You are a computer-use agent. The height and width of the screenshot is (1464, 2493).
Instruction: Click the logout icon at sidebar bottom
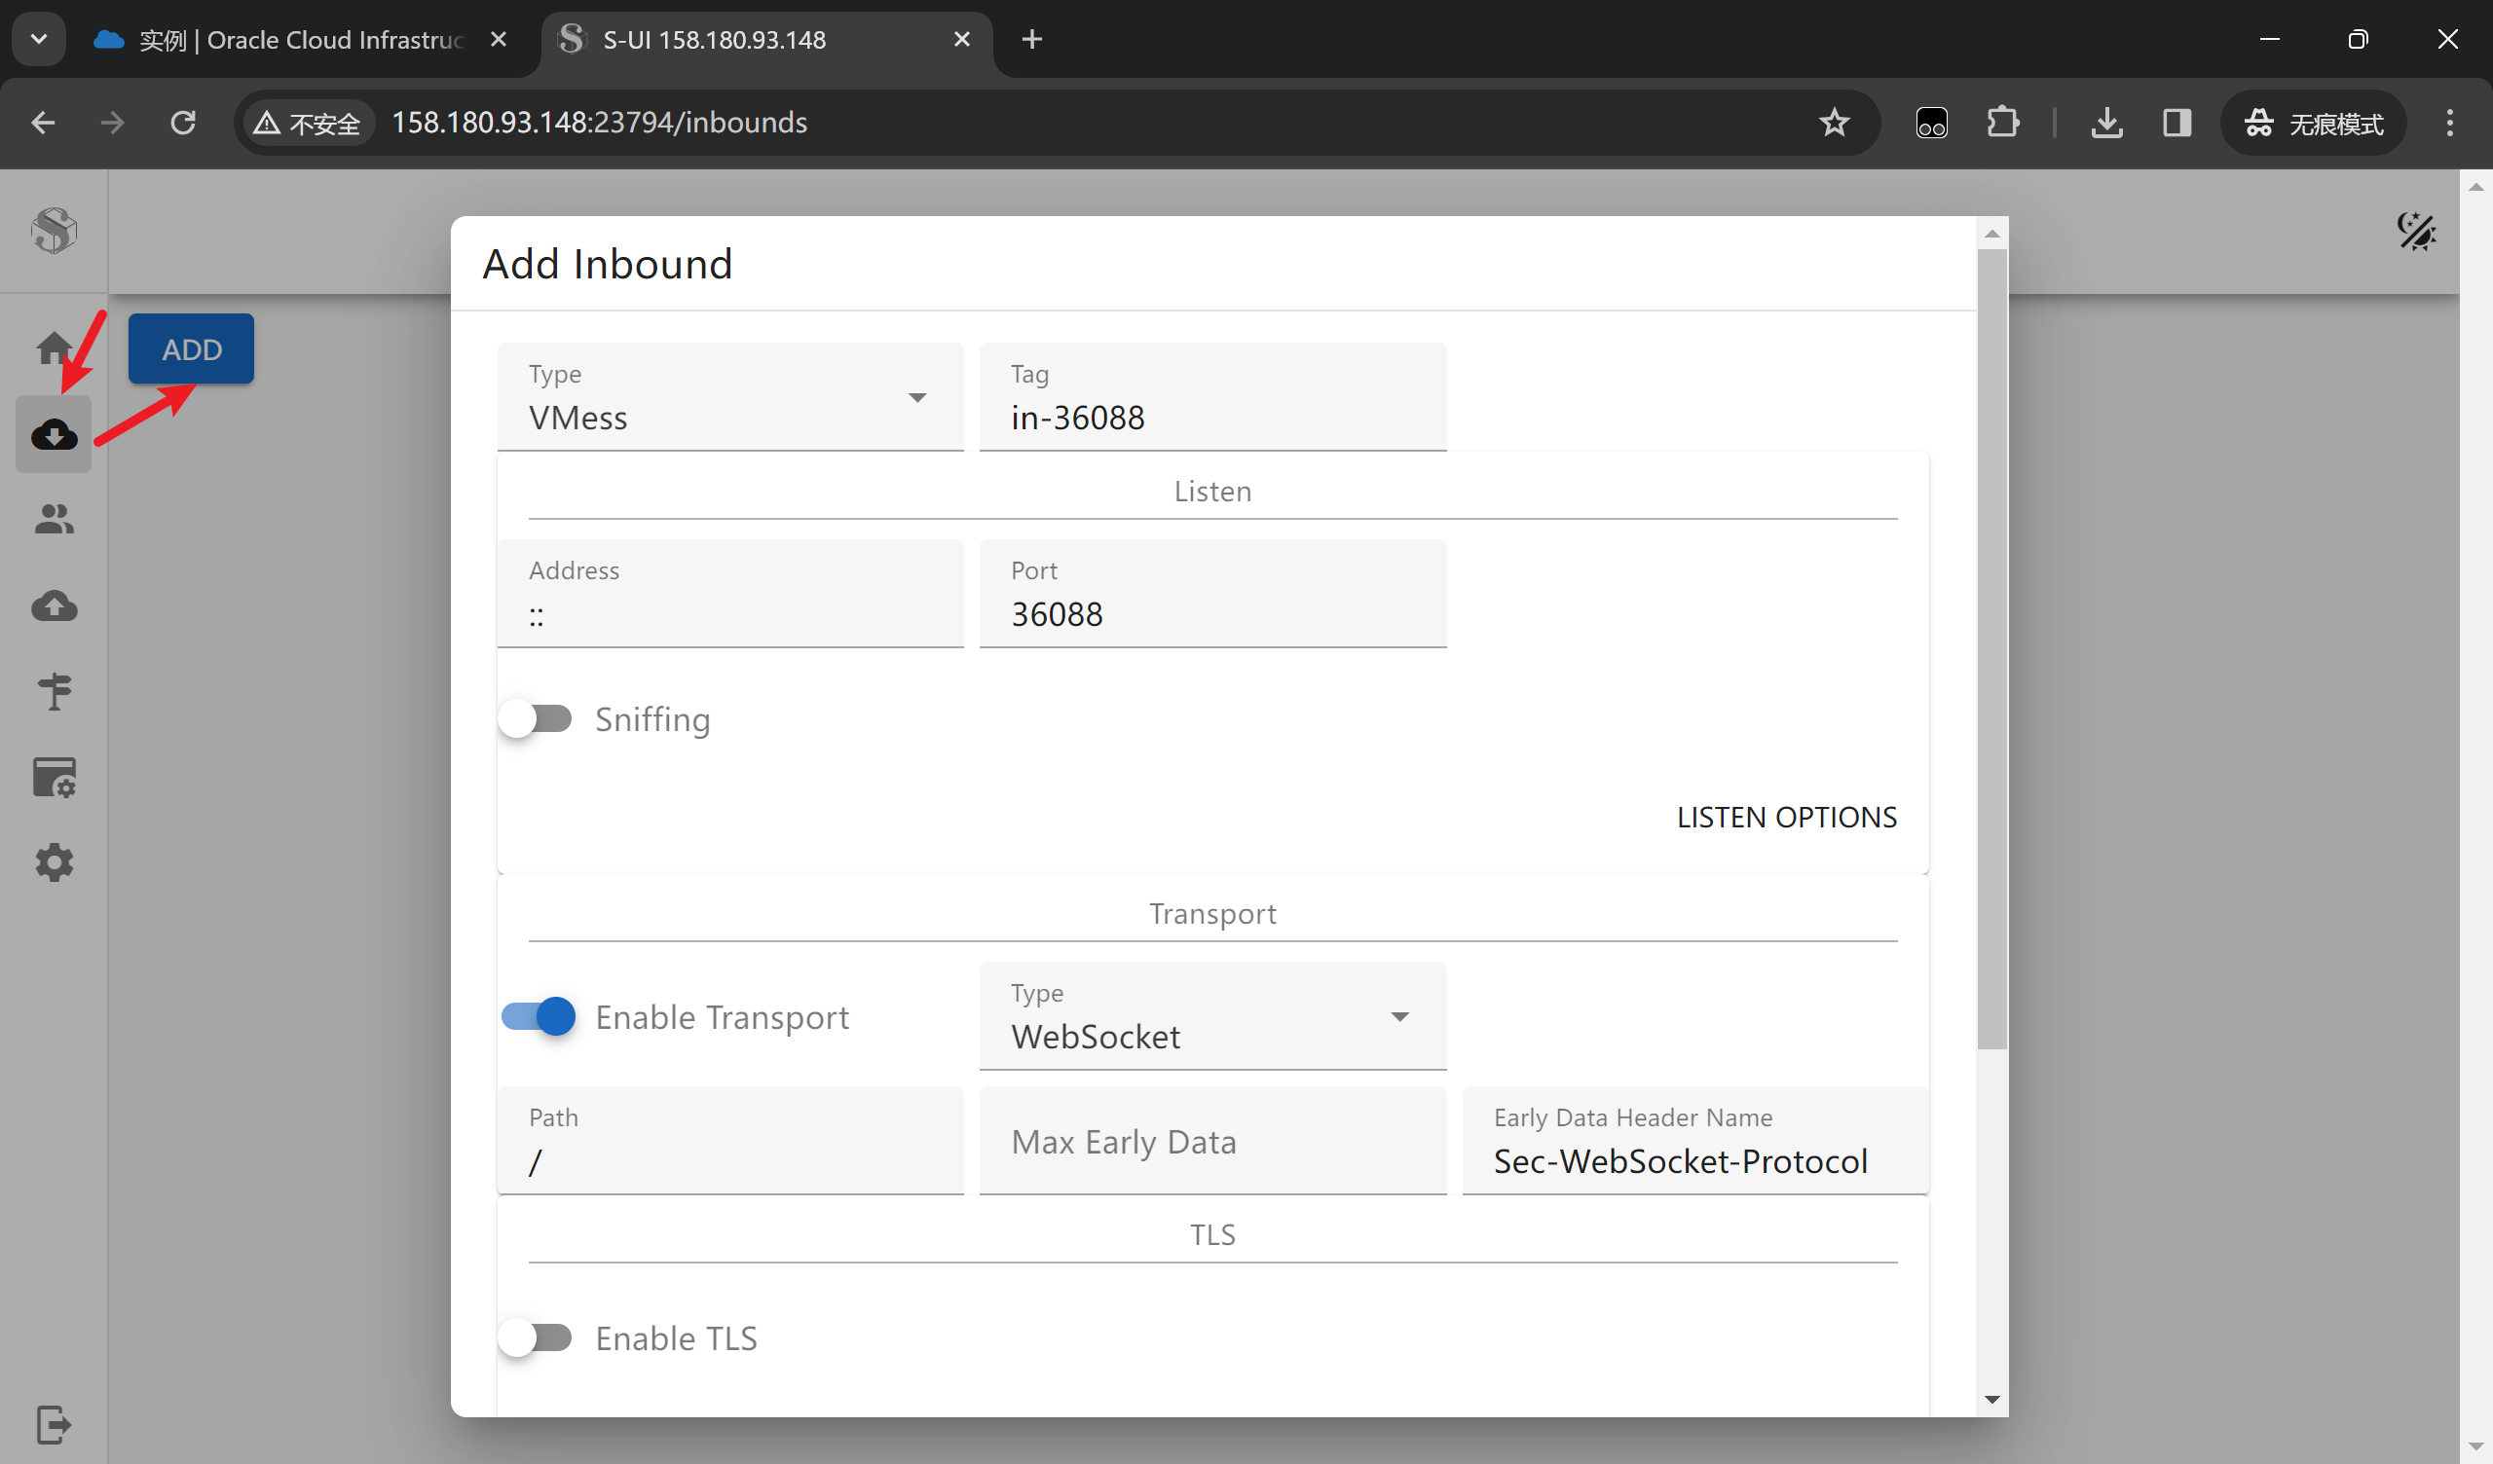click(54, 1424)
